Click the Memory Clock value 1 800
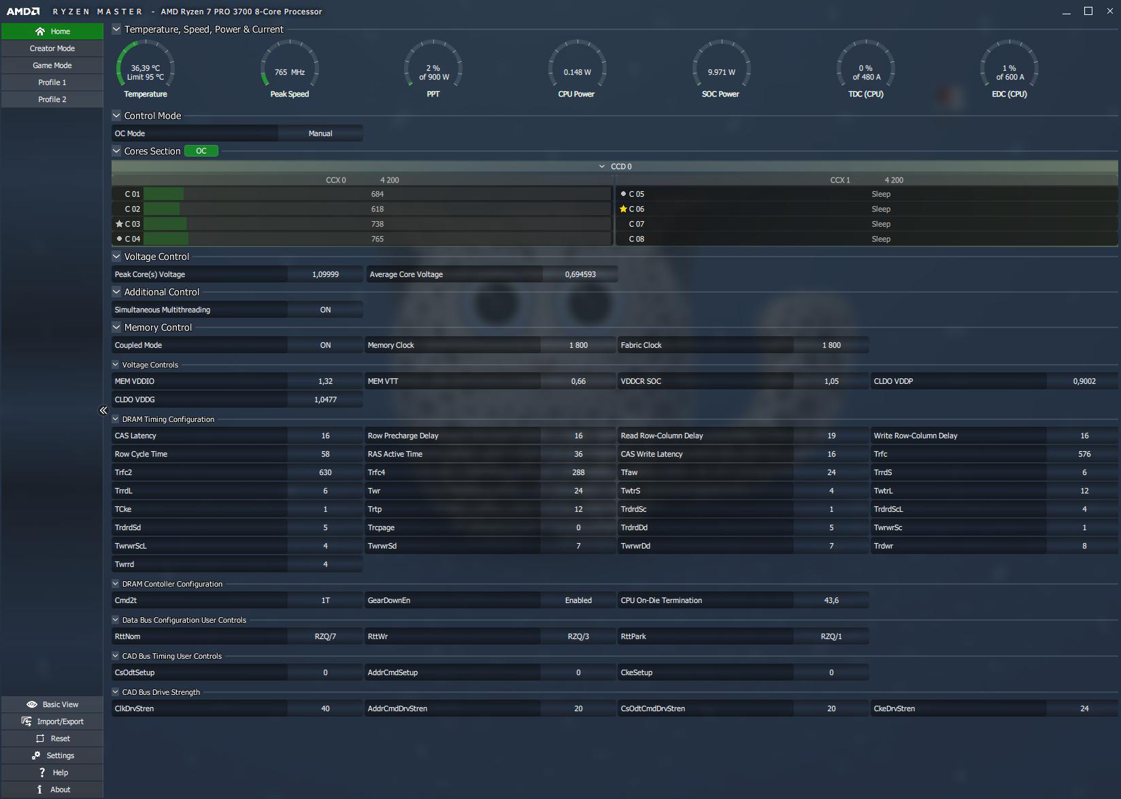This screenshot has height=799, width=1121. point(578,345)
